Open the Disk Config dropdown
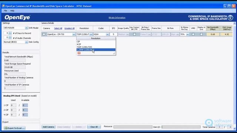Viewport: 237px width, 133px height. pos(26,42)
